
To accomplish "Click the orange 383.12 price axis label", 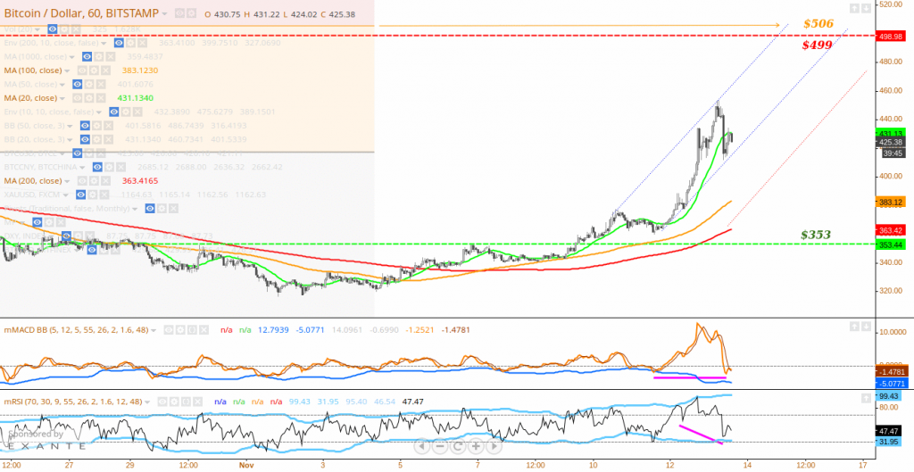I will tap(890, 202).
